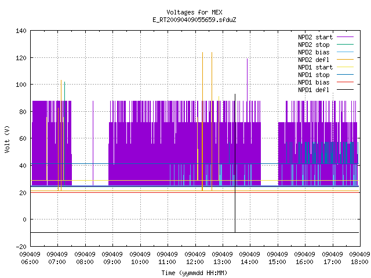The image size is (371, 278).
Task: Click the 'Voltages for MEX' chart title
Action: click(x=194, y=12)
